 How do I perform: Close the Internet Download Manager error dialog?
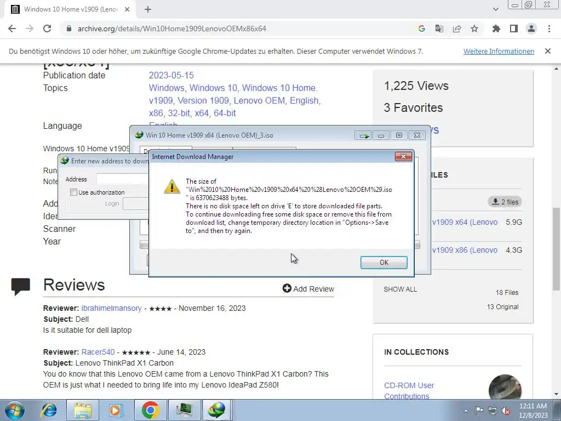[403, 156]
